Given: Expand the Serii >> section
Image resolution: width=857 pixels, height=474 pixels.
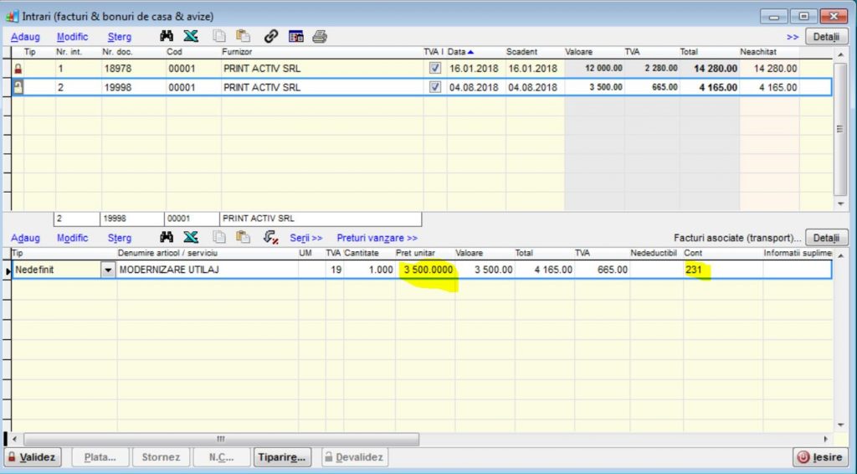Looking at the screenshot, I should click(x=306, y=238).
